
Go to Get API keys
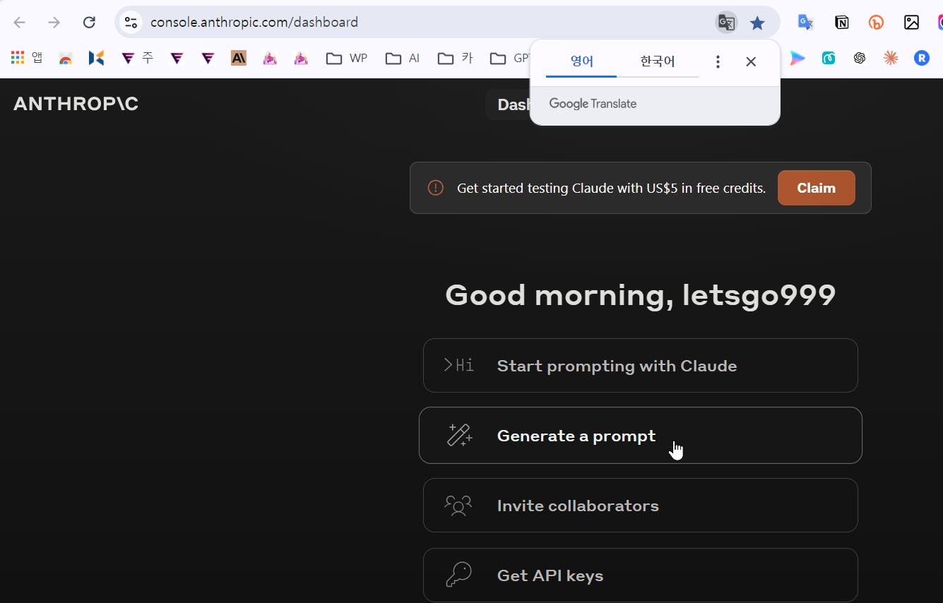click(x=640, y=575)
